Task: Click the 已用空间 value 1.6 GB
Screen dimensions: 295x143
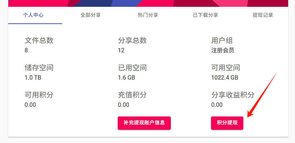Action: pyautogui.click(x=126, y=77)
